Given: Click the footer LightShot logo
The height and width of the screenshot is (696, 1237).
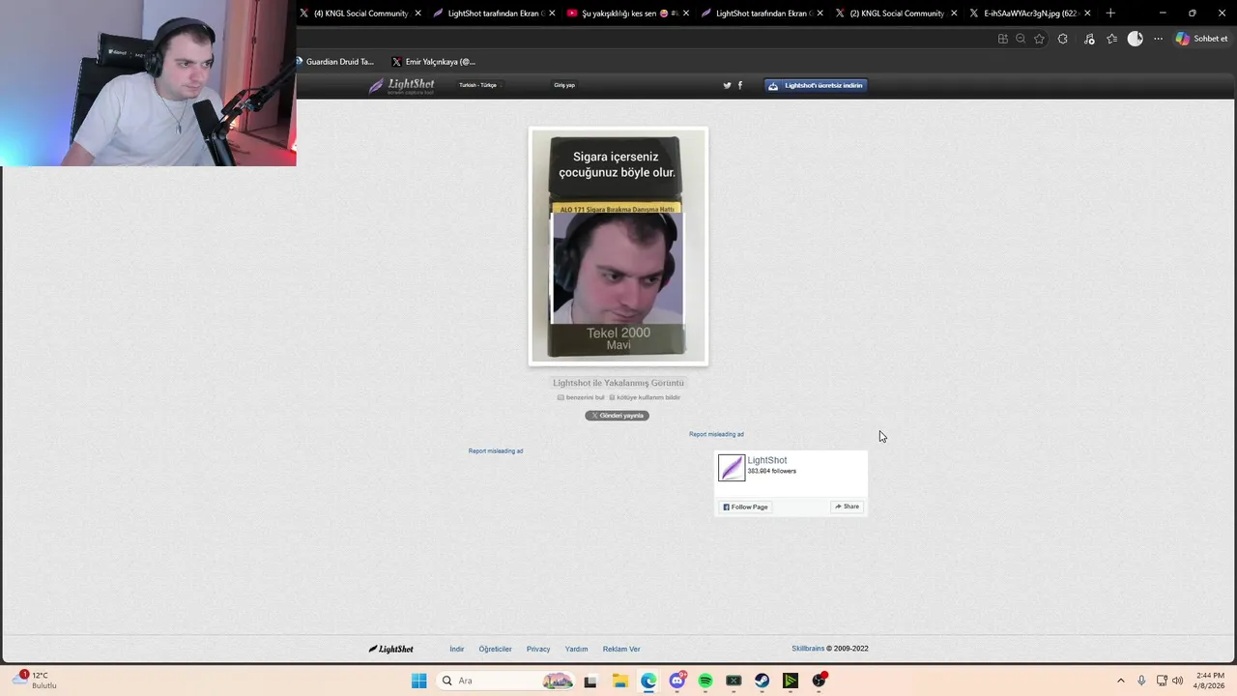Looking at the screenshot, I should tap(391, 649).
